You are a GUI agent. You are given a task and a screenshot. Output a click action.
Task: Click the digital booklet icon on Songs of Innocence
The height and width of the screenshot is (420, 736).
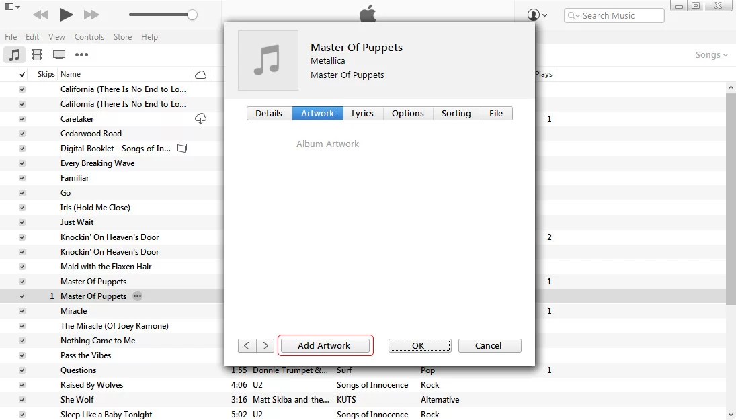[x=182, y=148]
